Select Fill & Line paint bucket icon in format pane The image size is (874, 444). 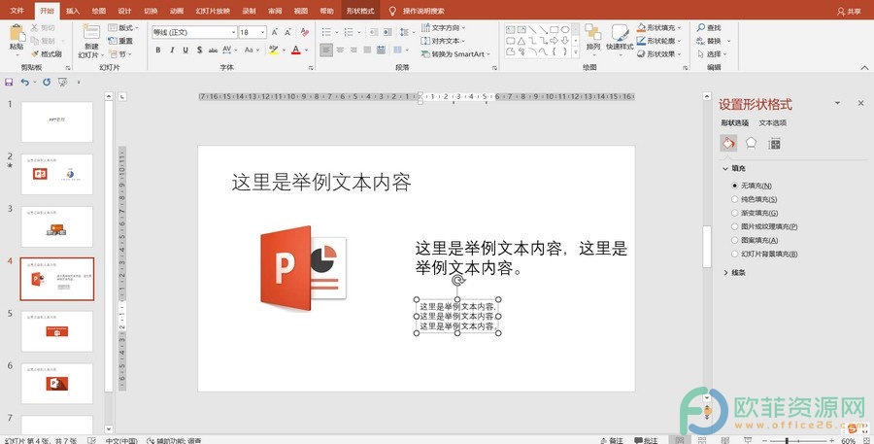pyautogui.click(x=728, y=144)
